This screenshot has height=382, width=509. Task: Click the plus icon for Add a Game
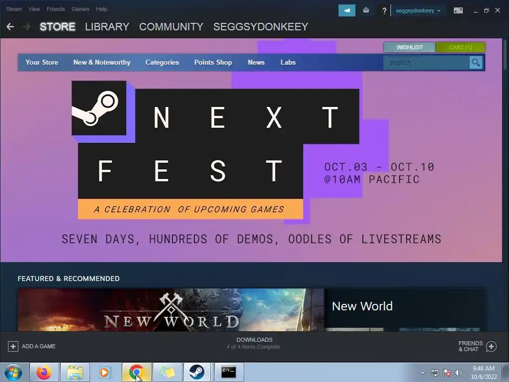point(13,346)
